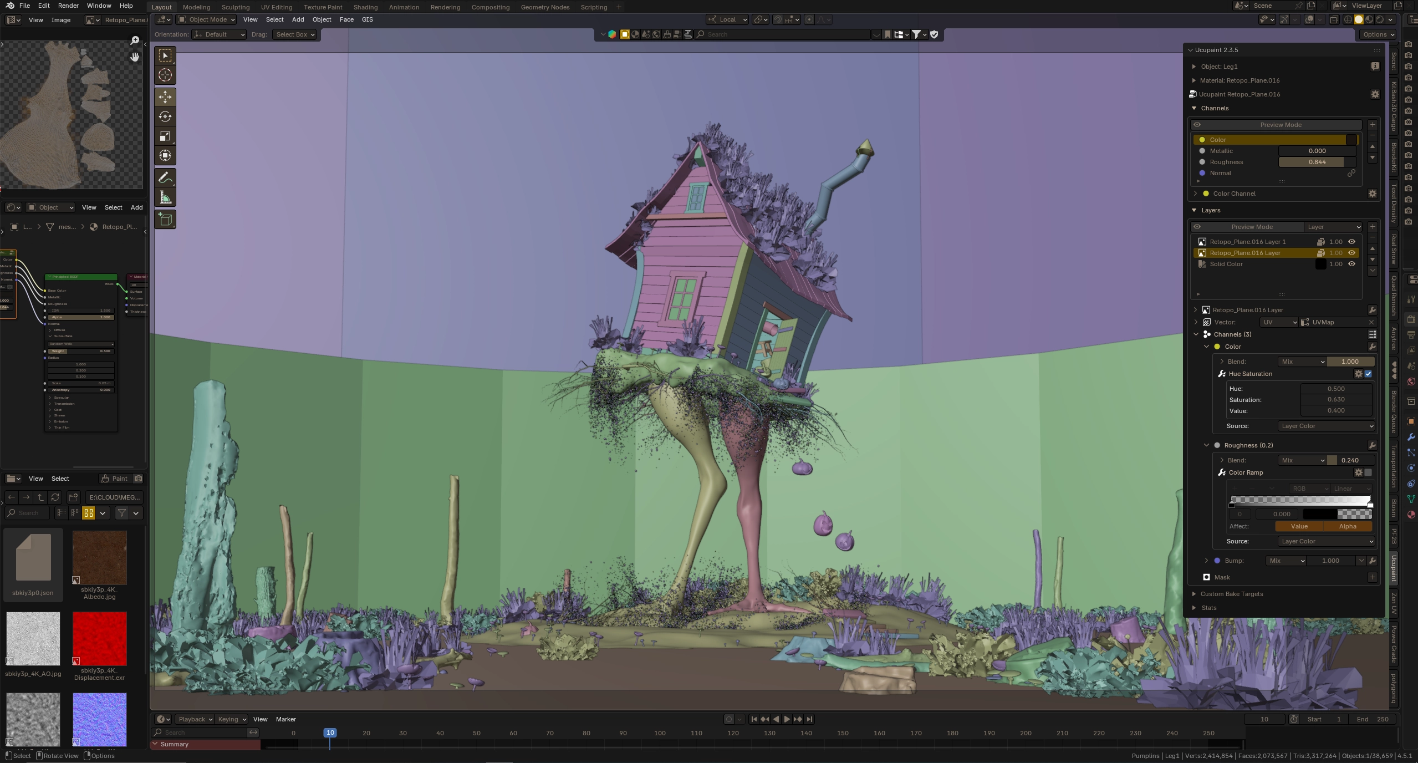The image size is (1418, 763).
Task: Select the Annotate pencil tool
Action: tap(165, 178)
